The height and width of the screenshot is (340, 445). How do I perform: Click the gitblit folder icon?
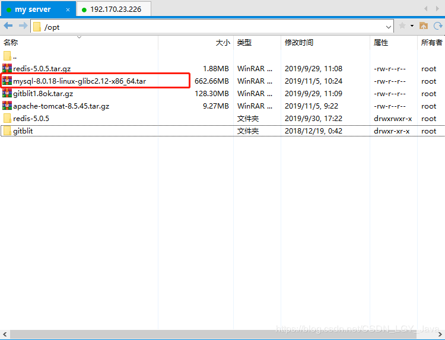point(7,131)
